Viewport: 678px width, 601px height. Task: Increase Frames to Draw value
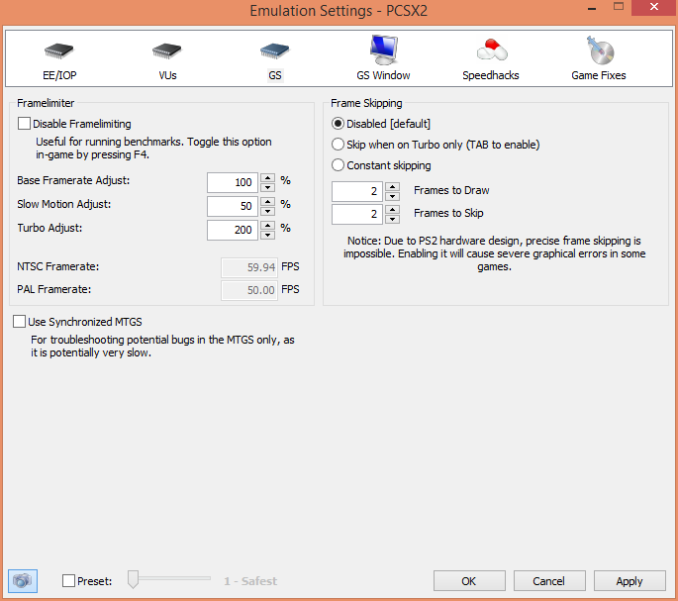pos(392,186)
